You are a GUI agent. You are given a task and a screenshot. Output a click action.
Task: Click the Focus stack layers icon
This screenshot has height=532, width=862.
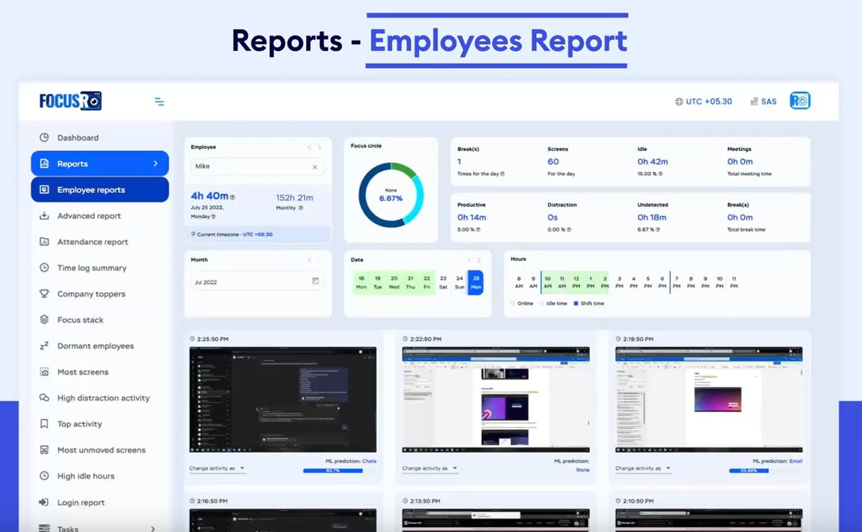(x=44, y=320)
